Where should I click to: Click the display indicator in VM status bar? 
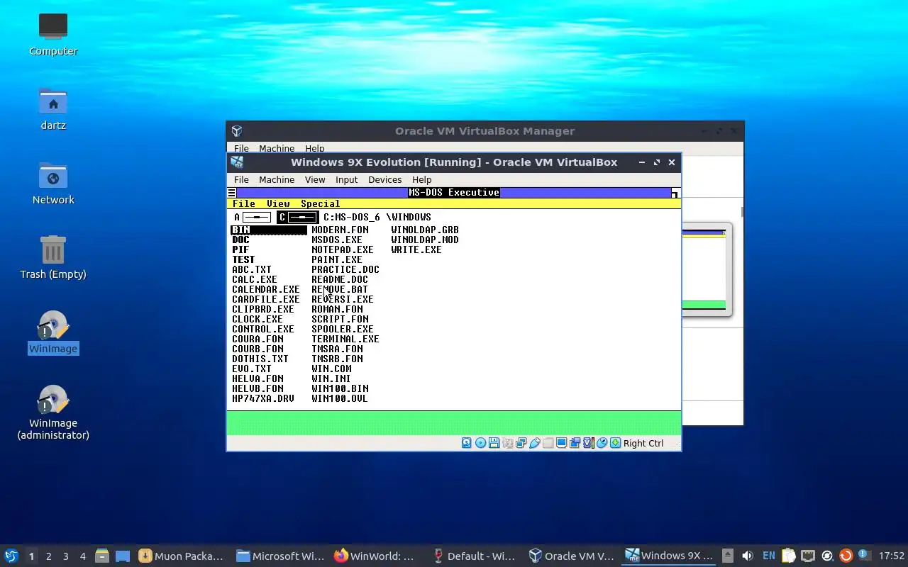(x=561, y=443)
